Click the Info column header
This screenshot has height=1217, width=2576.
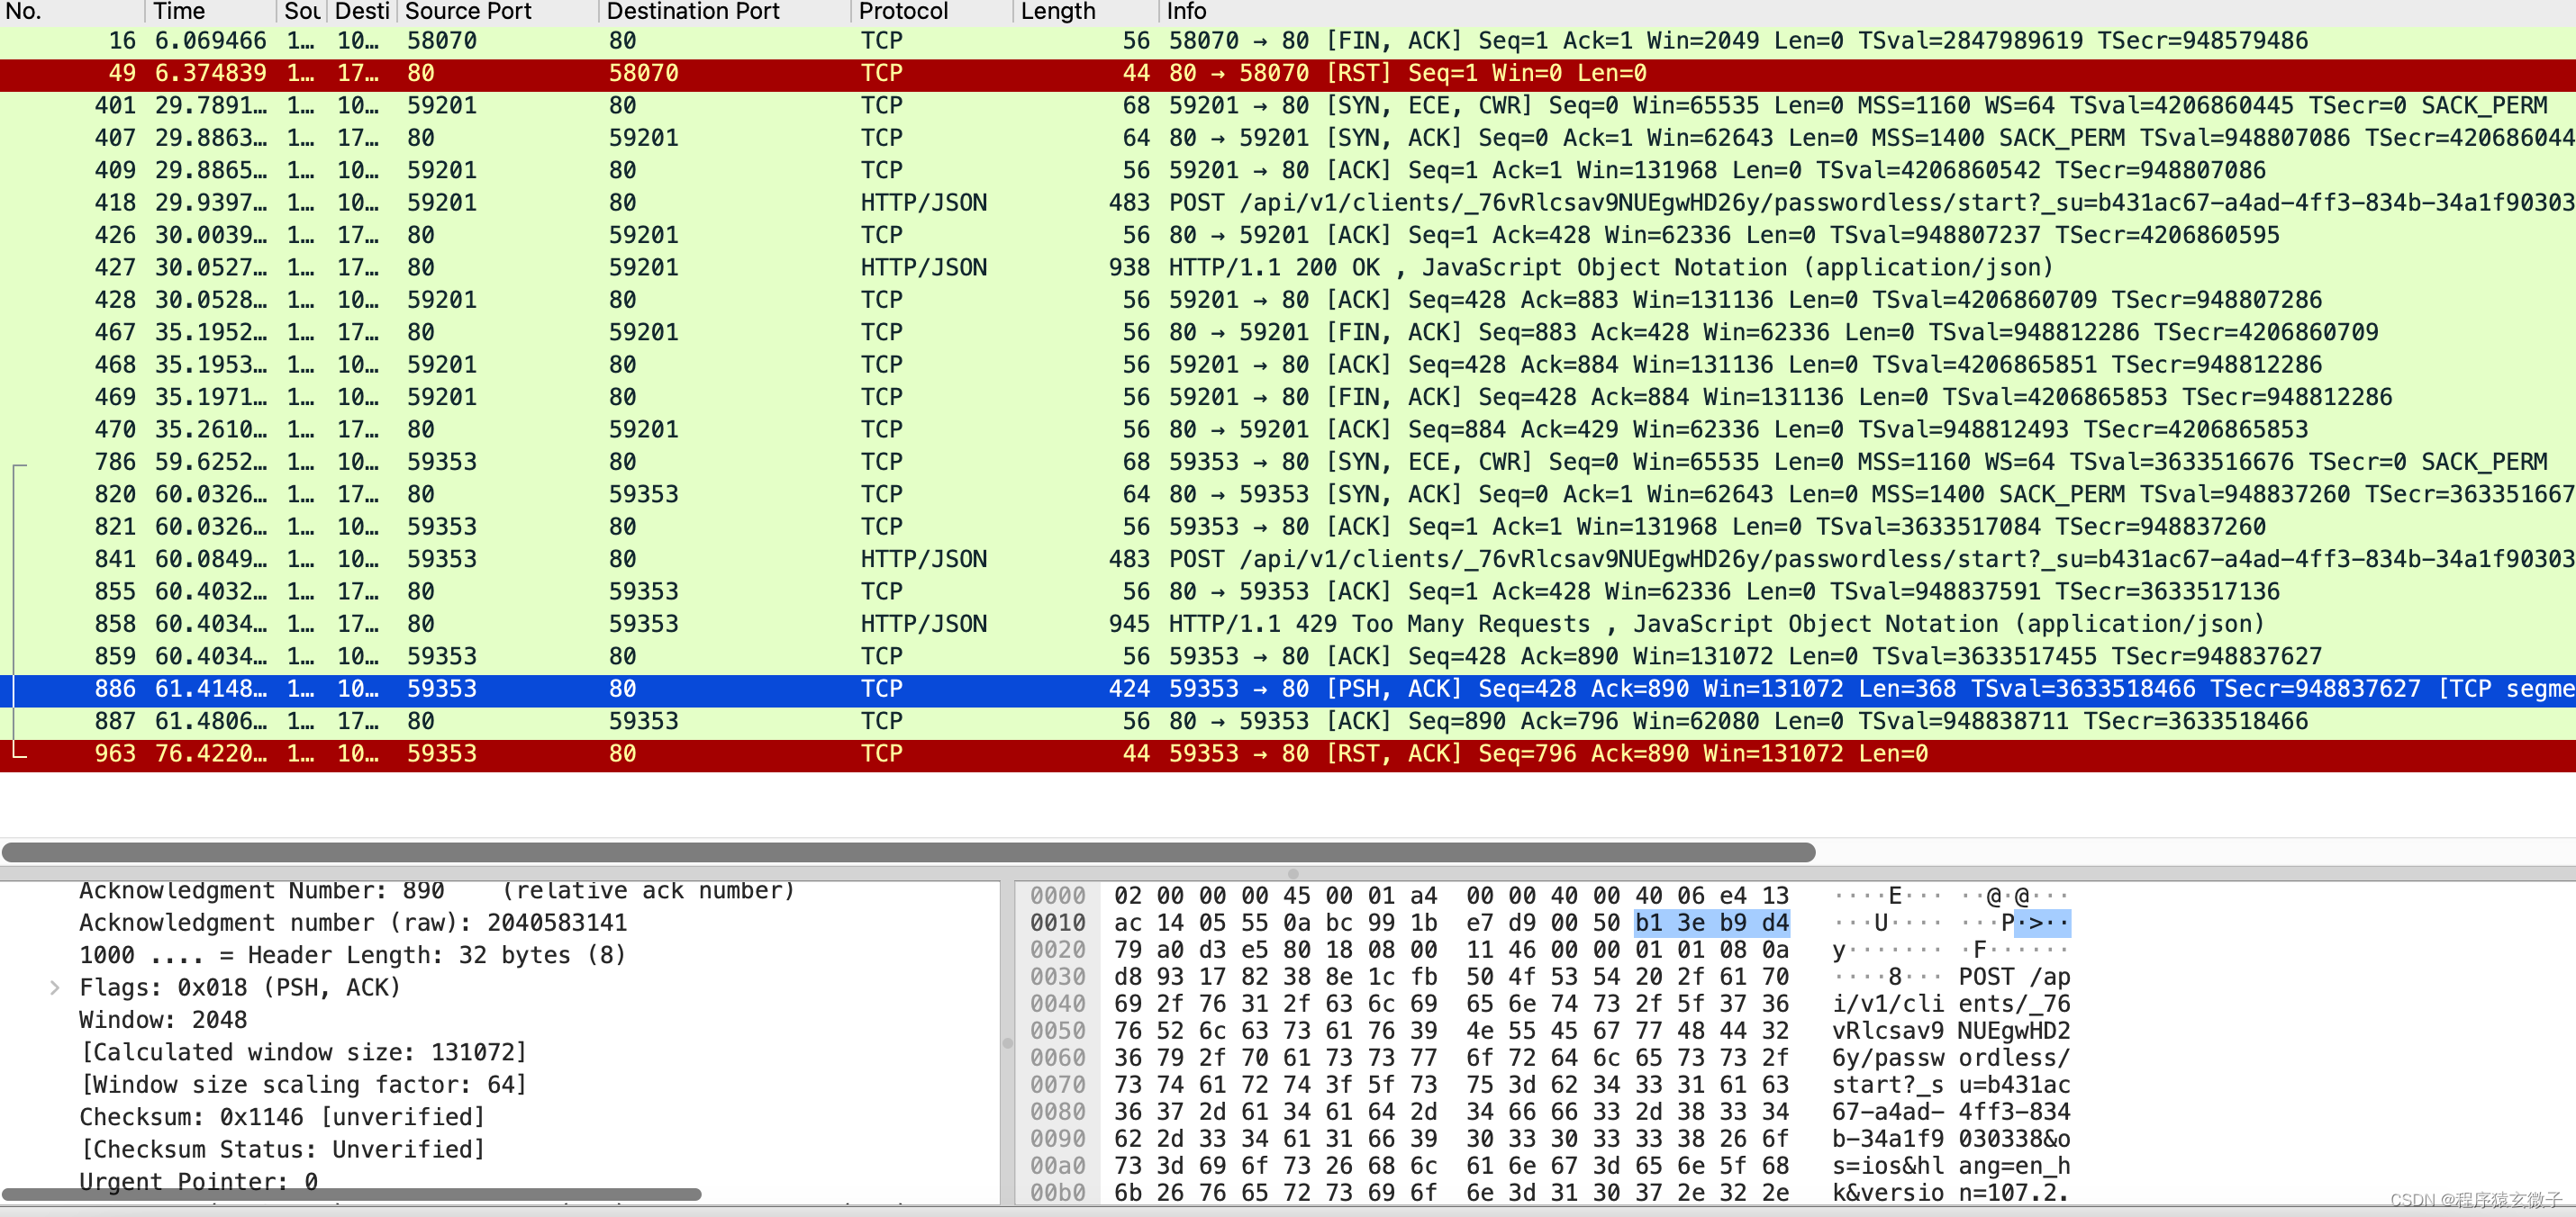point(1866,11)
